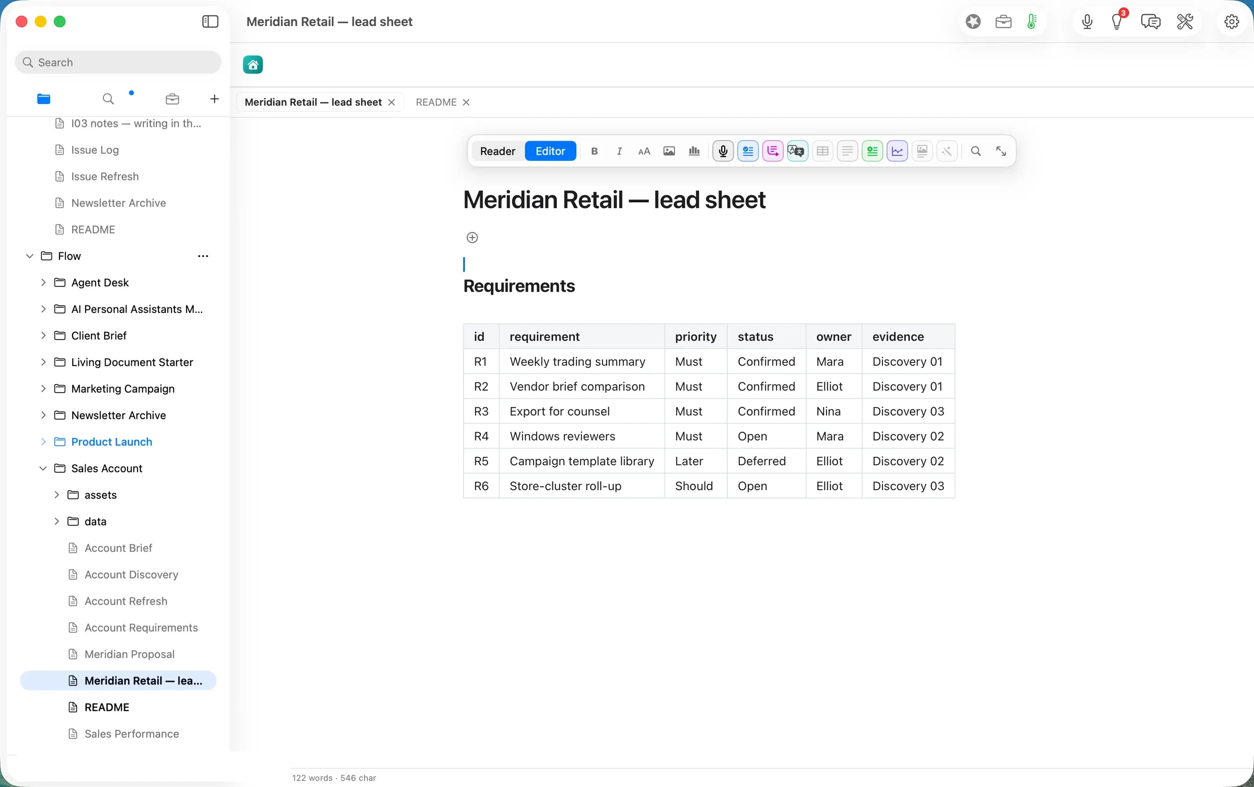Click the magic wand sparkle icon
Screen dimensions: 1254x787
[x=947, y=151]
